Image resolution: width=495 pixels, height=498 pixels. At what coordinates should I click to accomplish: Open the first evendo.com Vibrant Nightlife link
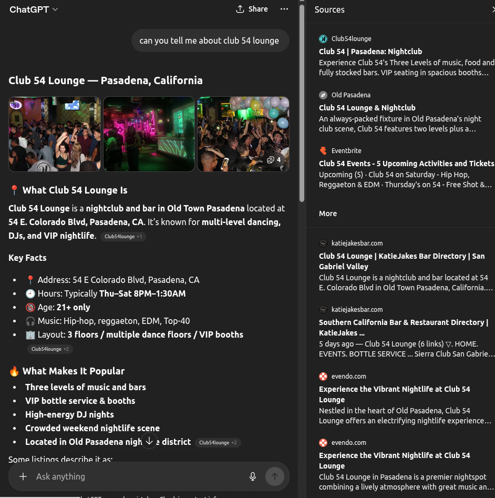click(395, 394)
